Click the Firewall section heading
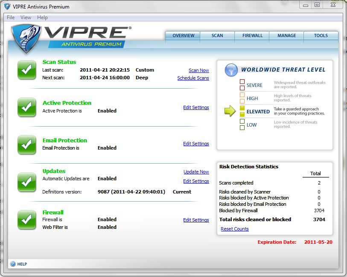Image resolution: width=347 pixels, height=277 pixels. [53, 213]
